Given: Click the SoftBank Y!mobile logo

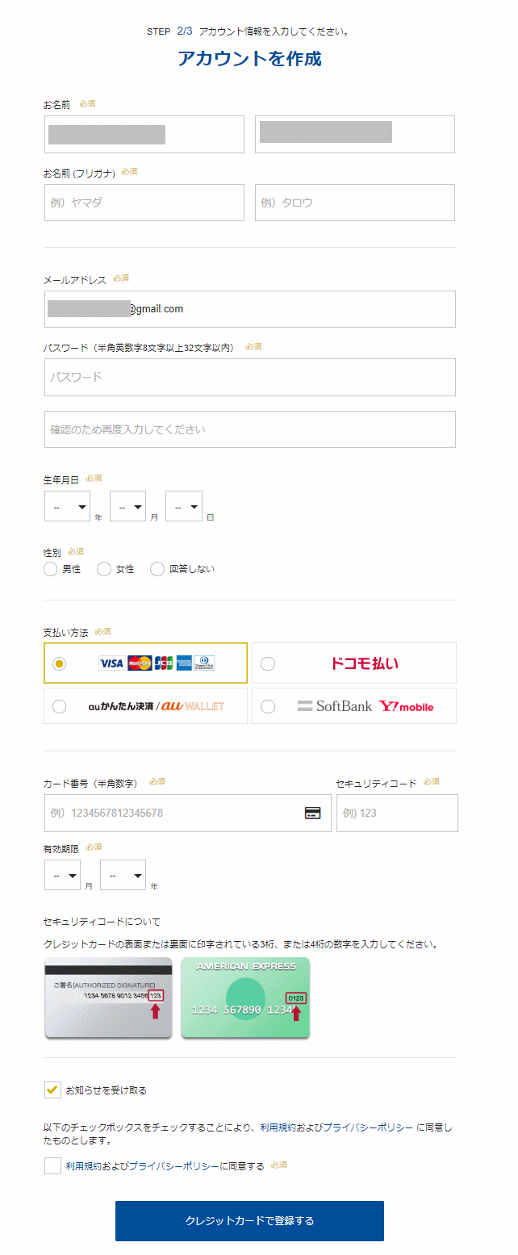Looking at the screenshot, I should [x=365, y=706].
